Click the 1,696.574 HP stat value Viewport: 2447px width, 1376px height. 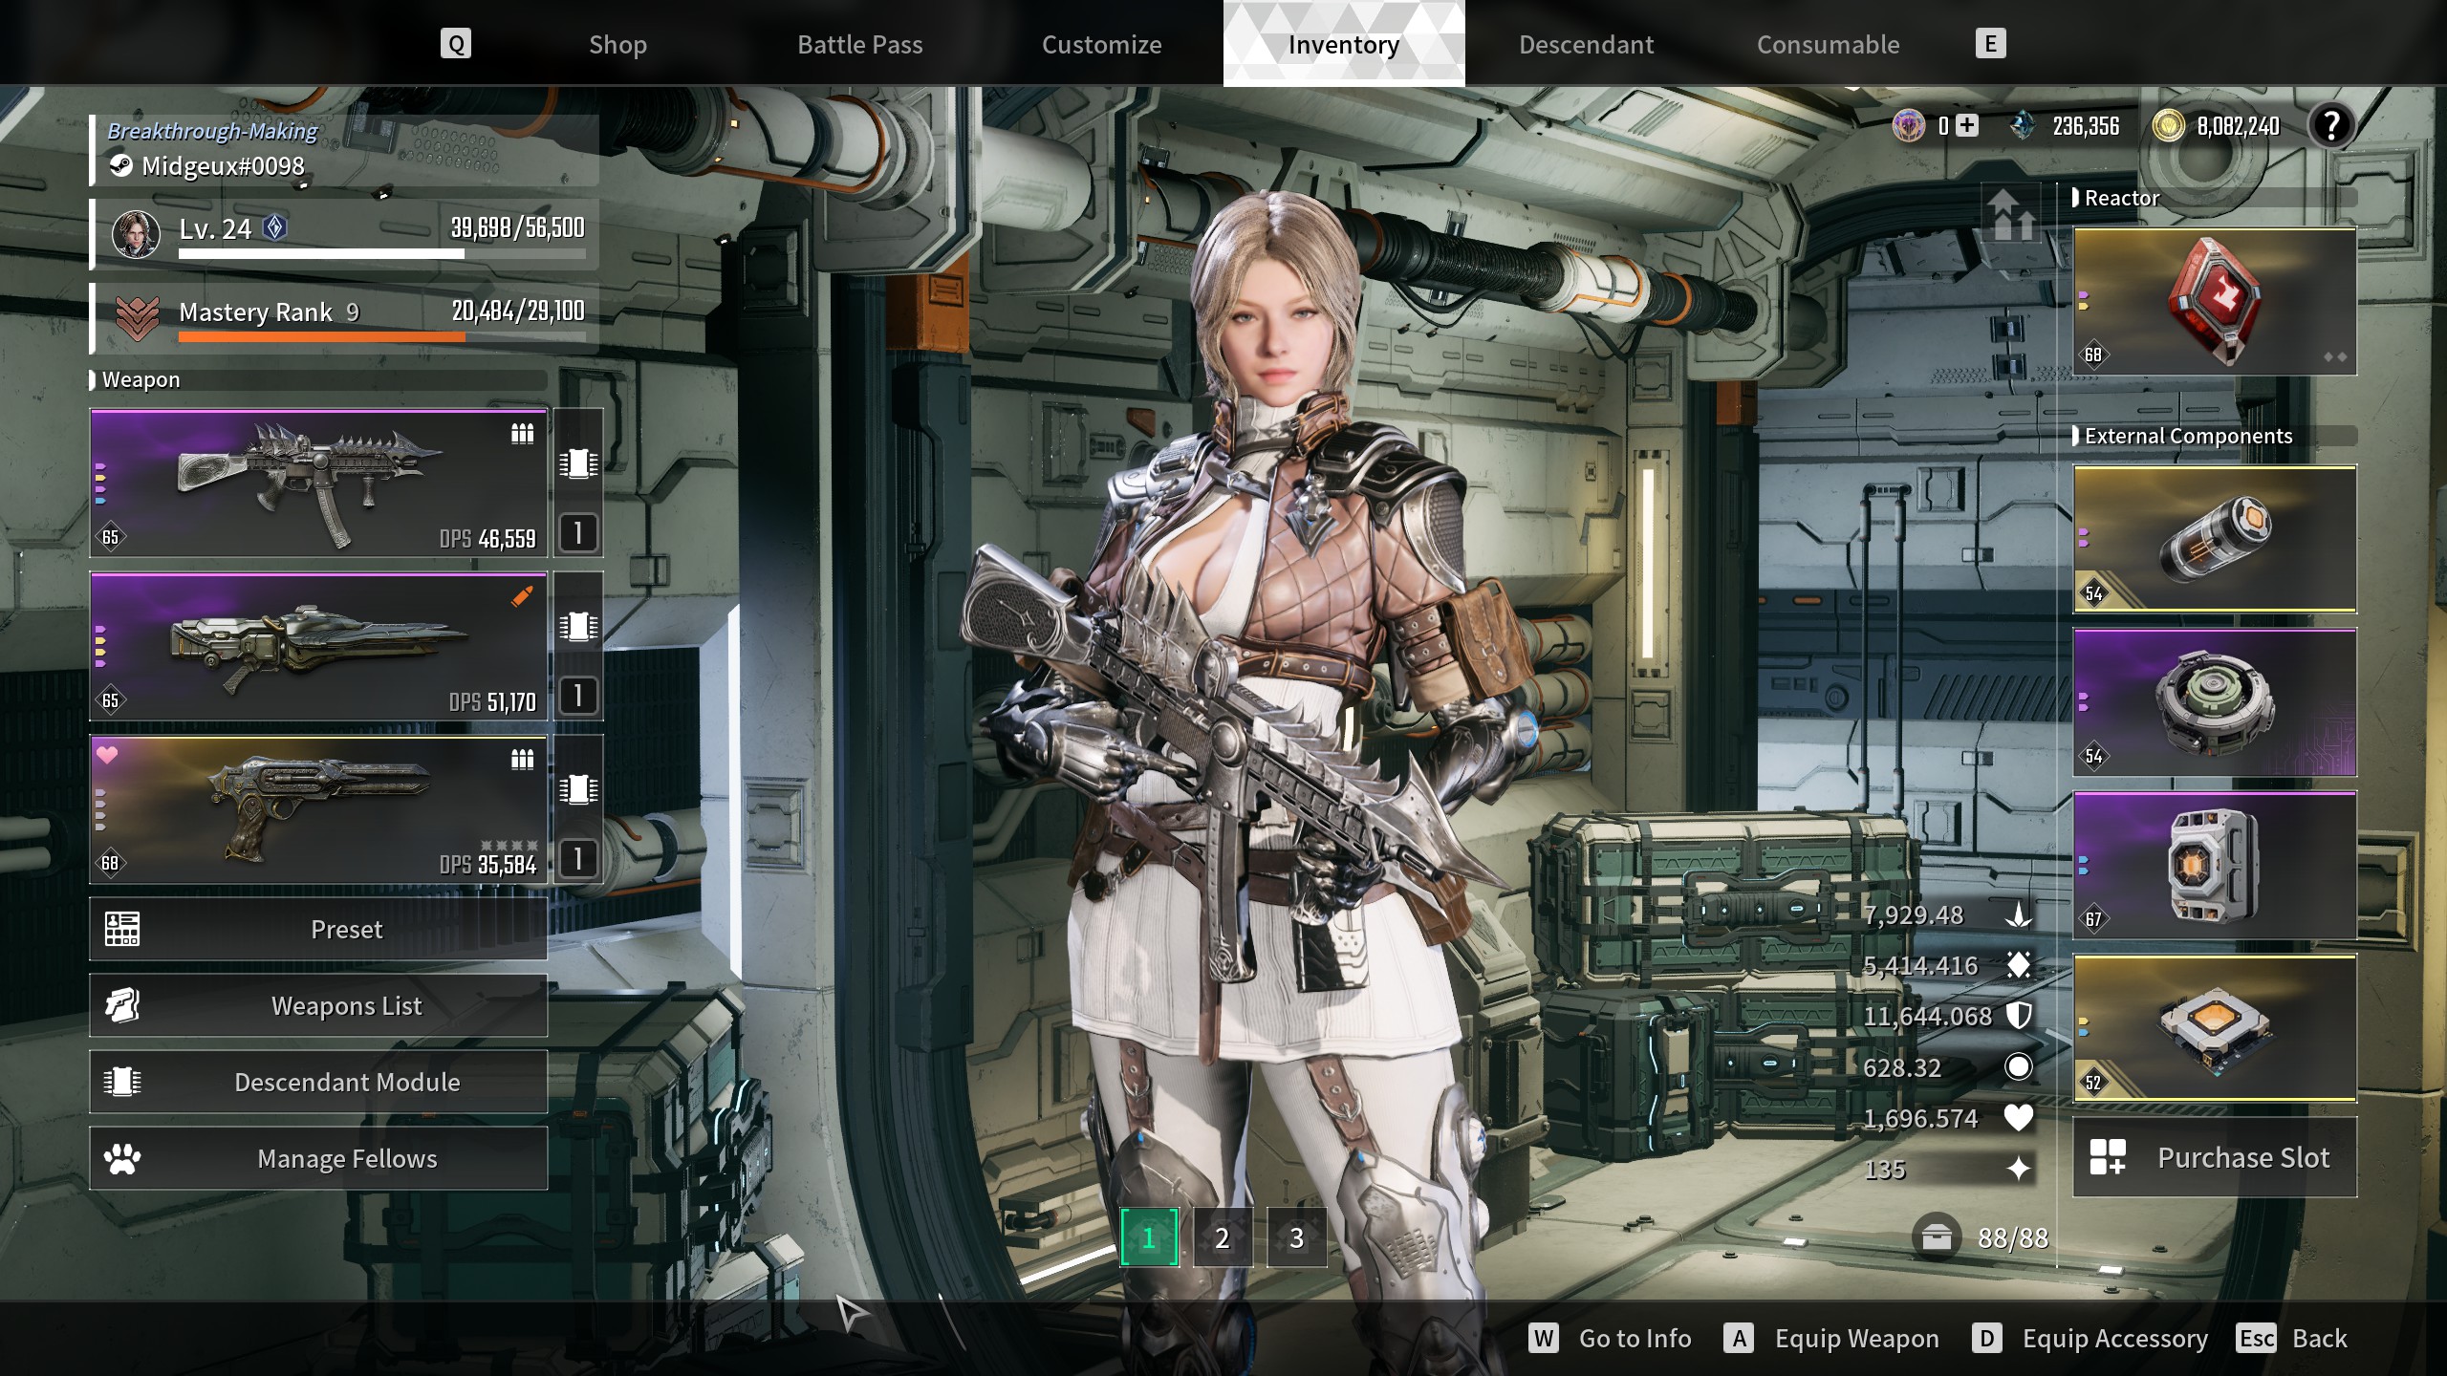click(1919, 1118)
